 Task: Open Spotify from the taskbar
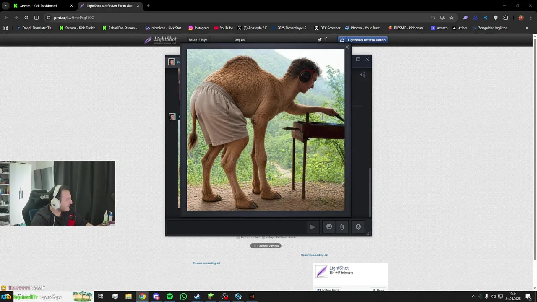169,297
